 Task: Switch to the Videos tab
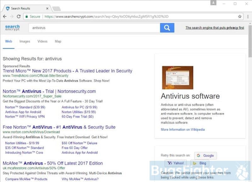[x=43, y=41]
